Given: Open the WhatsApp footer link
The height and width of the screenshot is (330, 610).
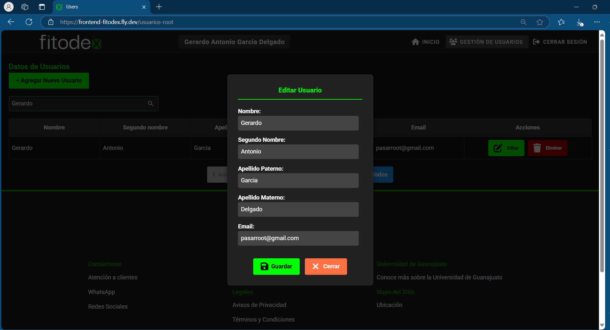Looking at the screenshot, I should pyautogui.click(x=102, y=292).
